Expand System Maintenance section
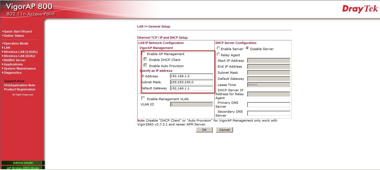Viewport: 380px width, 170px height. [19, 68]
